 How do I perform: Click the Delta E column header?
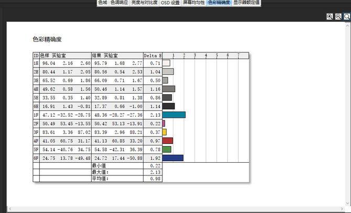pyautogui.click(x=153, y=55)
